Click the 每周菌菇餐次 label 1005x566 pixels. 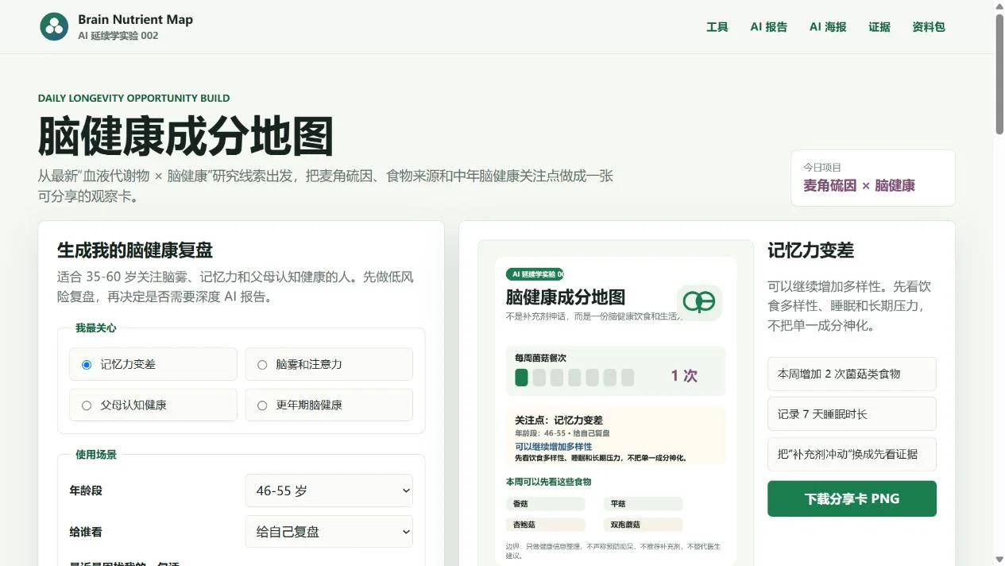point(540,358)
